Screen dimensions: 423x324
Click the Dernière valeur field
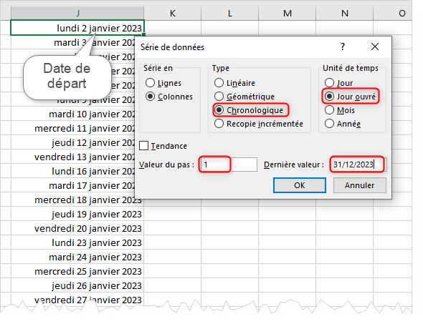(358, 165)
